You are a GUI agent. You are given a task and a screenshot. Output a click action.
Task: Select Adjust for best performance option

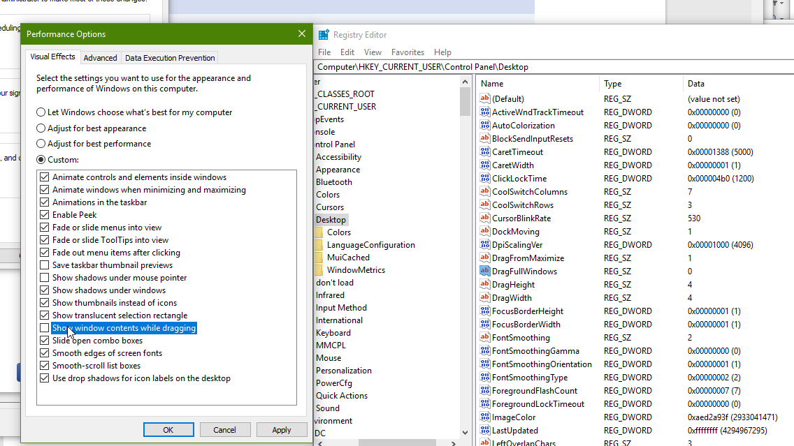click(x=41, y=144)
